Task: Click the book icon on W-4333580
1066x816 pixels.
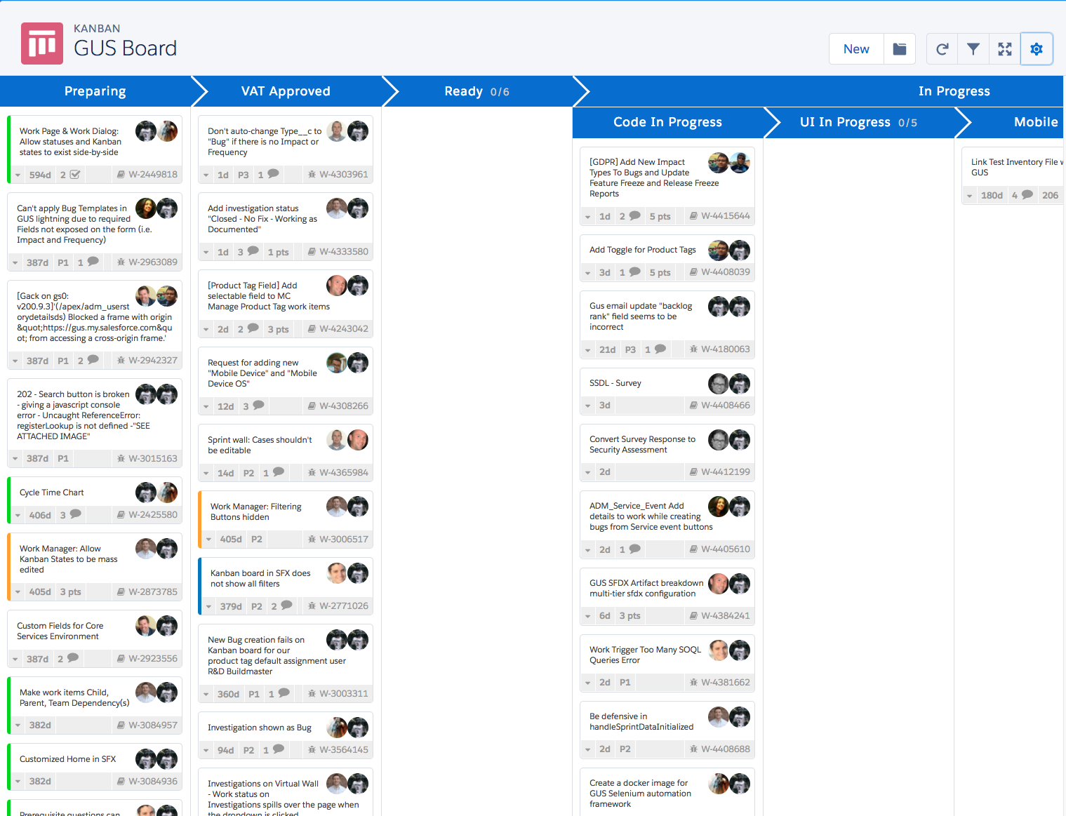Action: (312, 252)
